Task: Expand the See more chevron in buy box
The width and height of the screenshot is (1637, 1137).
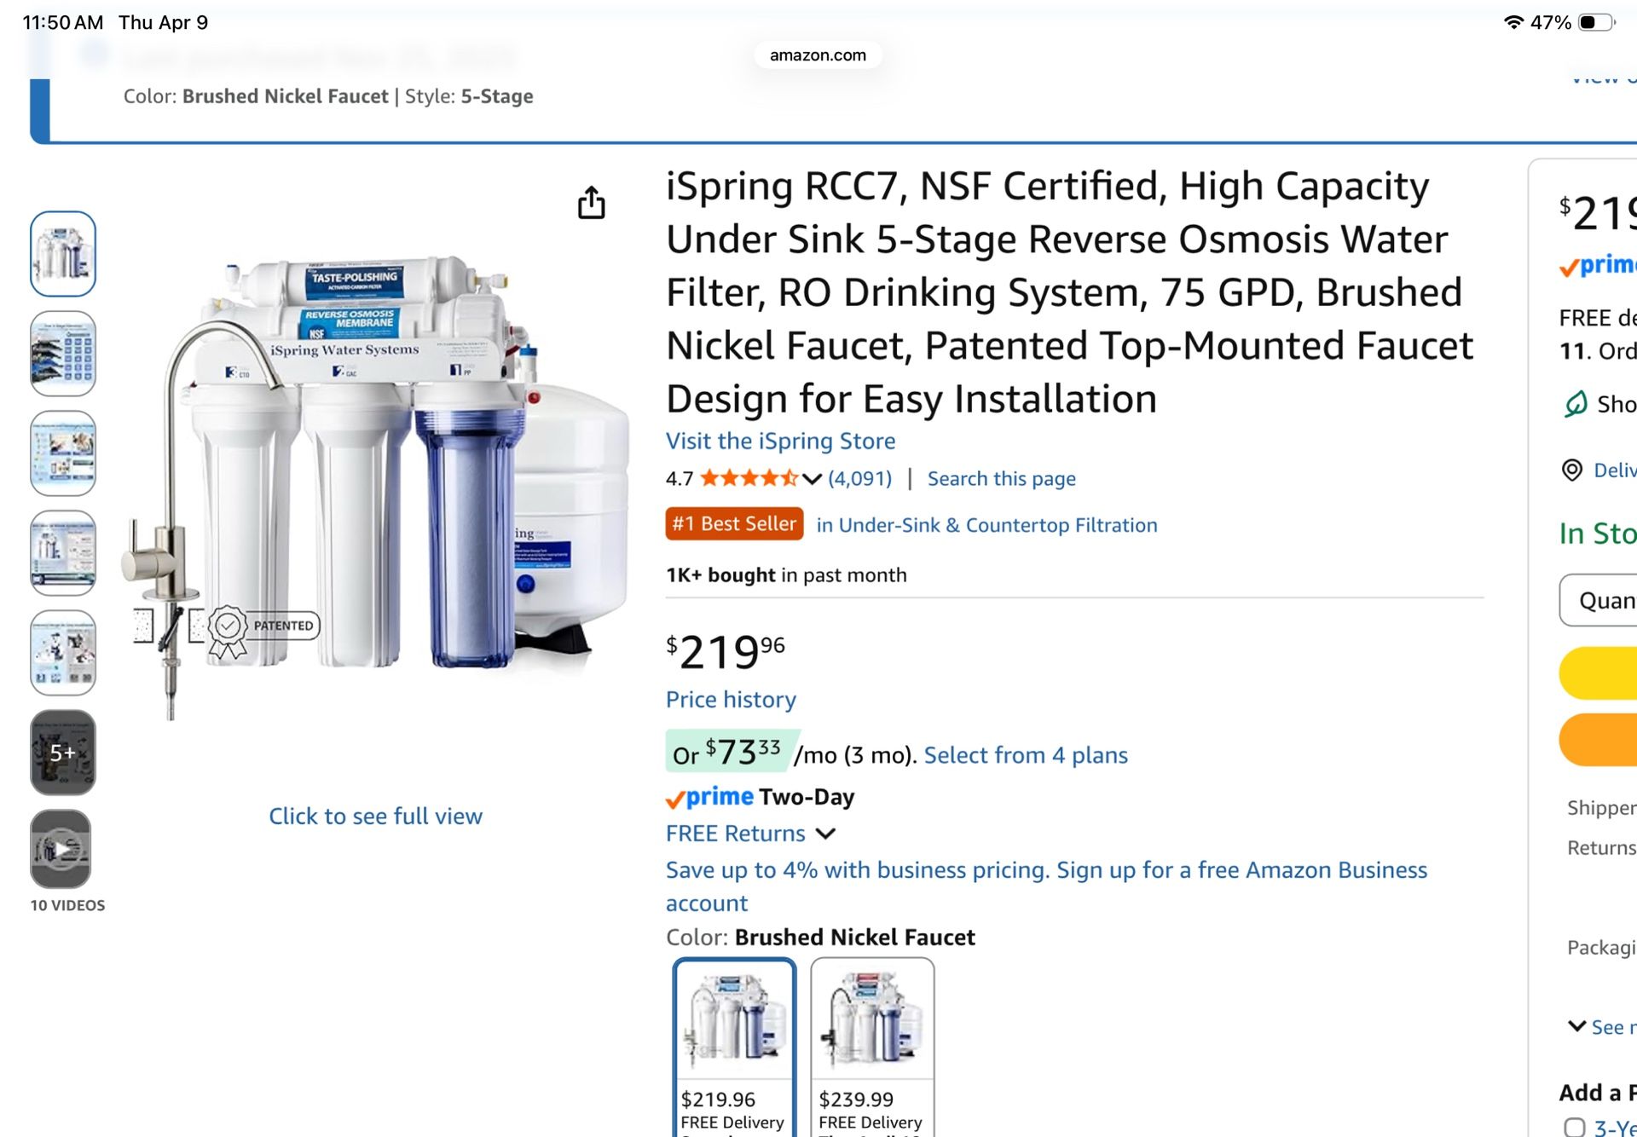Action: [1576, 1026]
